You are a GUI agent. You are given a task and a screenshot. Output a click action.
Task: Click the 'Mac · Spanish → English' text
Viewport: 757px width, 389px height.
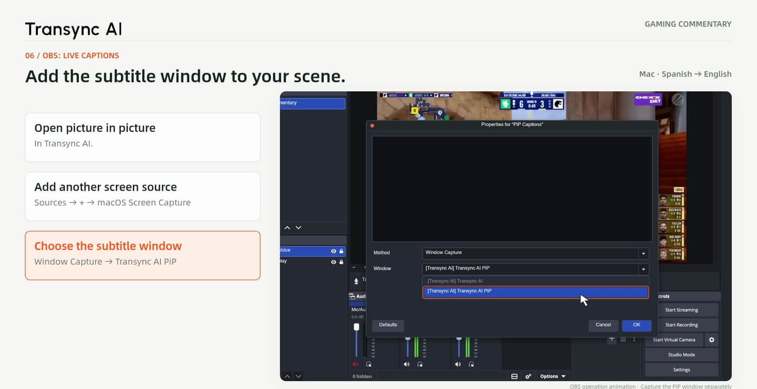pos(686,74)
